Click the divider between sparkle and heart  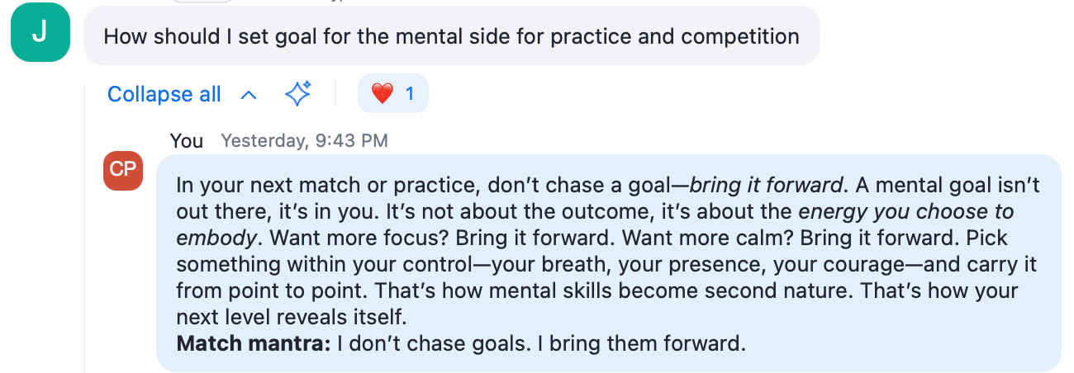click(x=335, y=94)
